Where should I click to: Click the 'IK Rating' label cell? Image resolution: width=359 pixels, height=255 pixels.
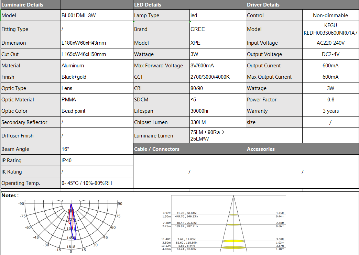[31, 172]
